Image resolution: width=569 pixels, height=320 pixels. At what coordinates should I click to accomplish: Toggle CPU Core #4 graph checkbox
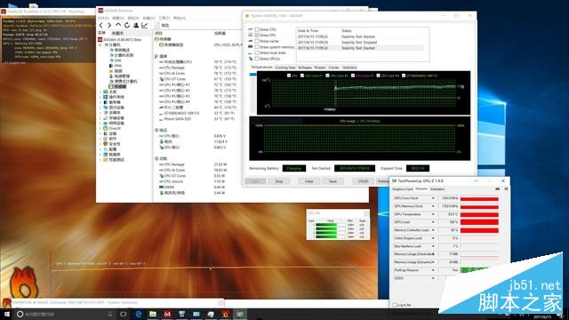(379, 76)
